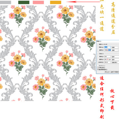This screenshot has width=119, height=119.
Task: Click the document height input field
Action: pyautogui.click(x=107, y=59)
